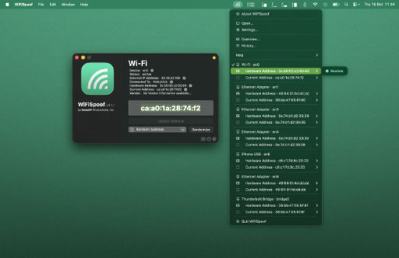Expand Hardware Address submenu under Thunderbolt Bridge
Viewport: 399px width, 258px height.
click(x=276, y=206)
